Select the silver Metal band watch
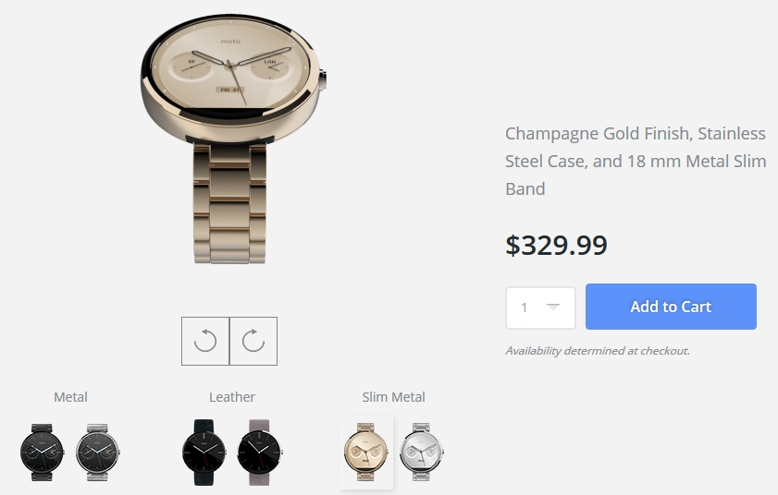The image size is (778, 495). click(x=98, y=452)
